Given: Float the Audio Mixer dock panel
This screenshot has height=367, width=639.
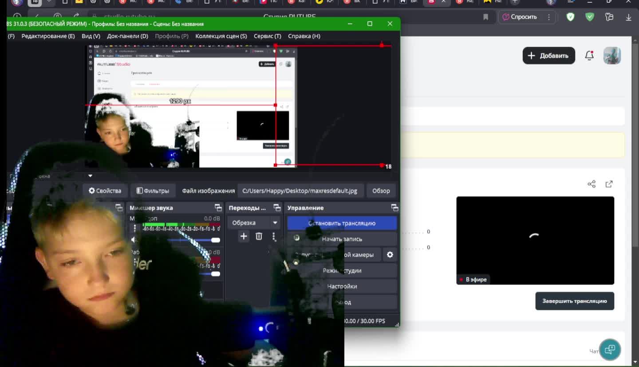Looking at the screenshot, I should [x=218, y=207].
